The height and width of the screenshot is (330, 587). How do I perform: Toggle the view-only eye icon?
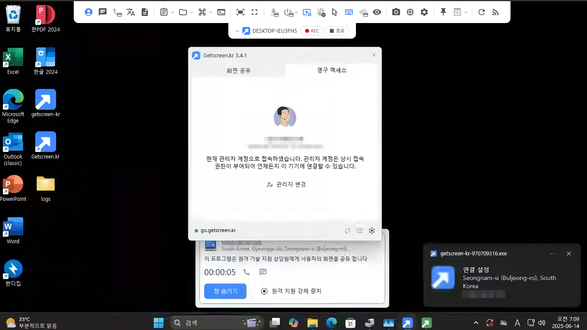[377, 12]
